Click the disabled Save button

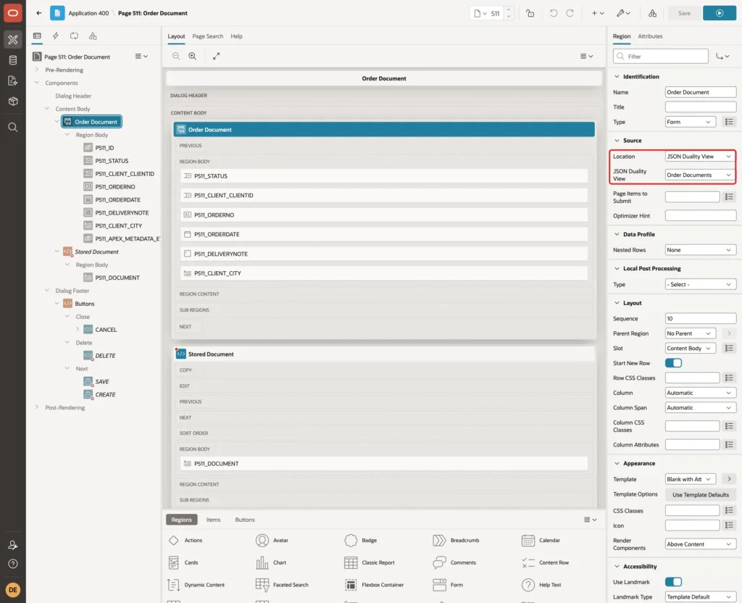pyautogui.click(x=684, y=13)
